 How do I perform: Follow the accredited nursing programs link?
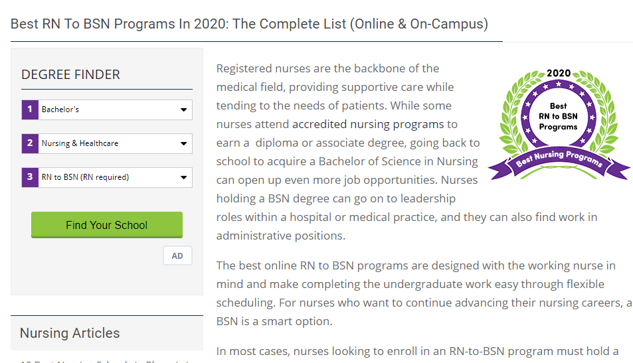(x=368, y=124)
